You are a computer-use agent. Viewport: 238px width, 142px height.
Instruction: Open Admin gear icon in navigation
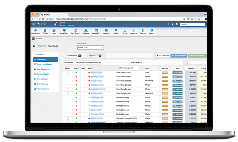[152, 31]
